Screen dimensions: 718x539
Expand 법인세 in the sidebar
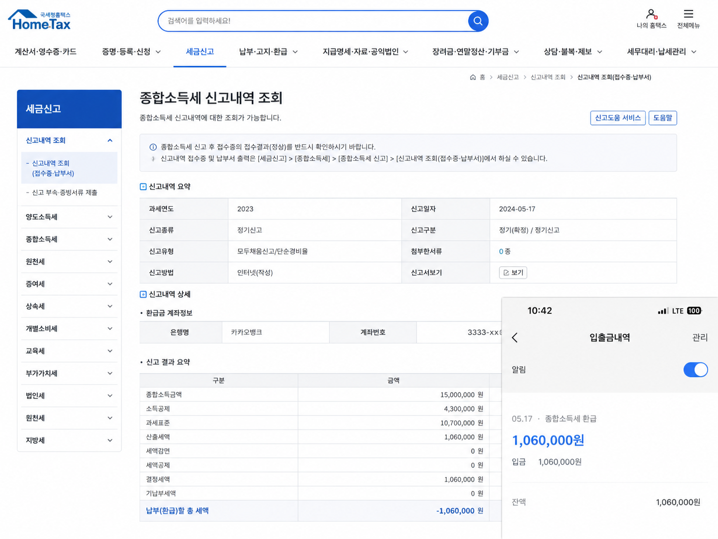(110, 396)
